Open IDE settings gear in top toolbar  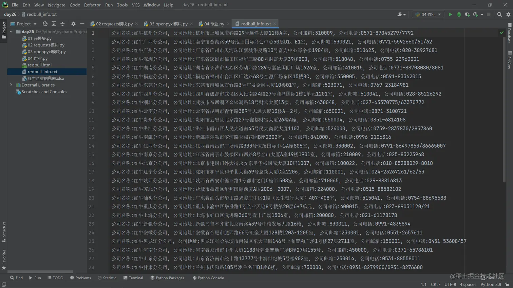[x=508, y=15]
